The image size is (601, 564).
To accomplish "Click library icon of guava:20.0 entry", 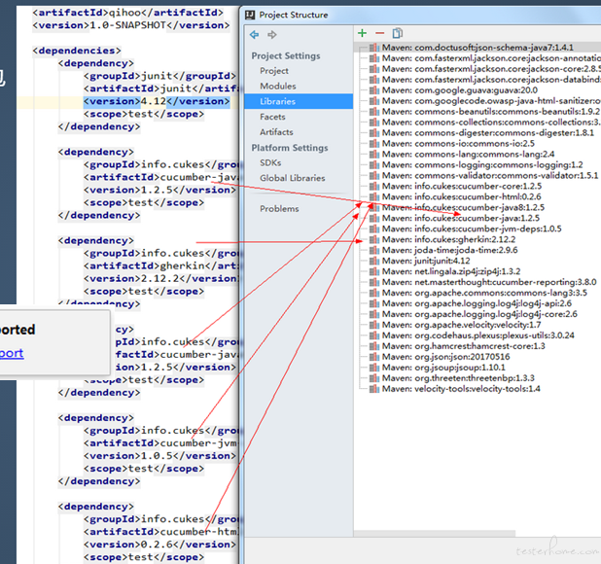I will click(x=374, y=90).
